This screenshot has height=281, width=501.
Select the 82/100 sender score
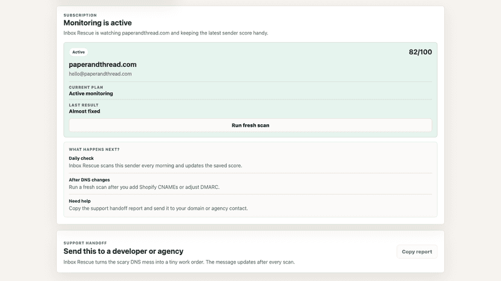420,52
